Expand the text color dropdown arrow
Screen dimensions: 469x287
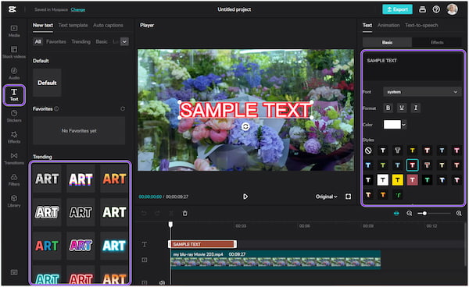pyautogui.click(x=404, y=125)
